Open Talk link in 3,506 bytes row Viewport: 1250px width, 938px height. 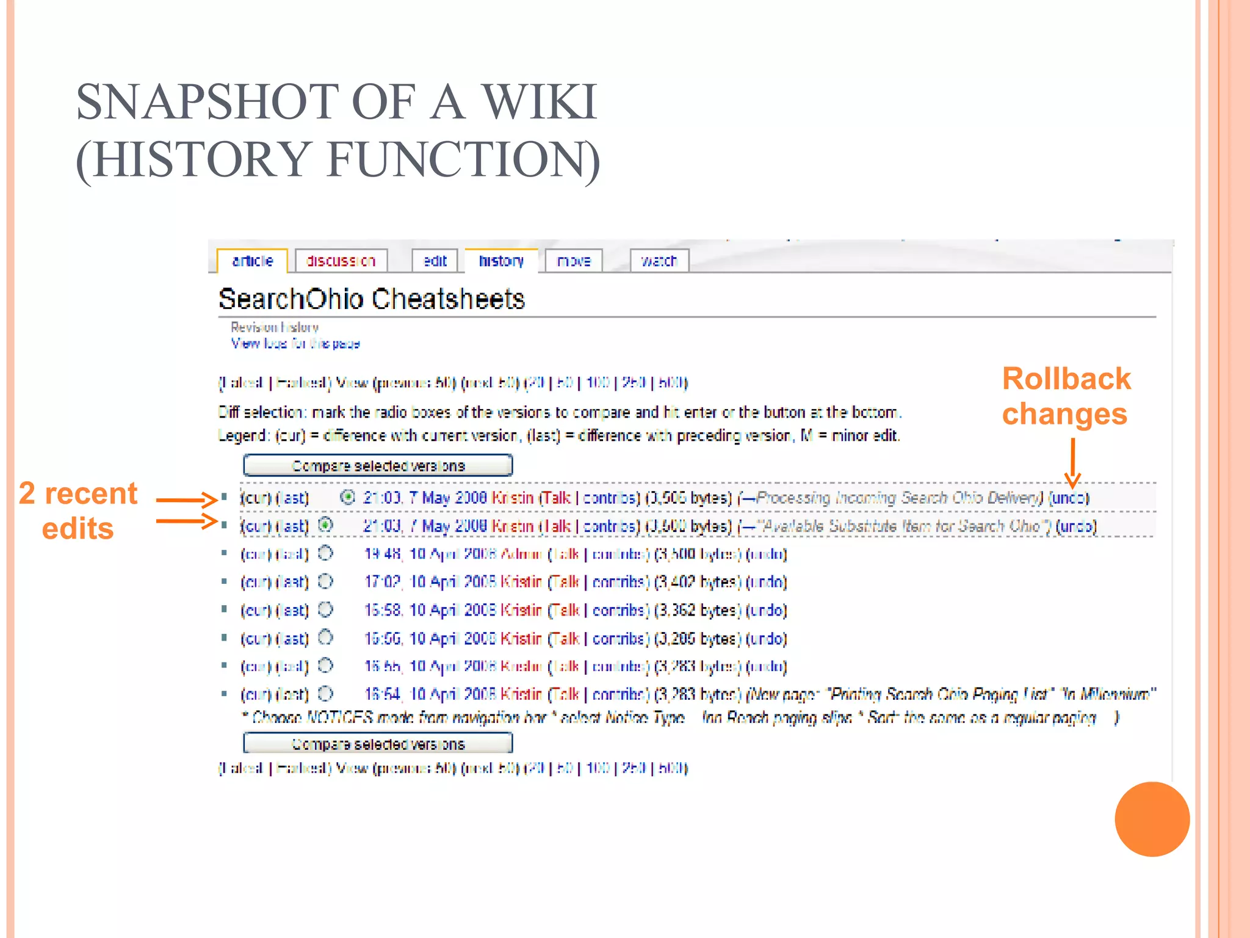[557, 498]
